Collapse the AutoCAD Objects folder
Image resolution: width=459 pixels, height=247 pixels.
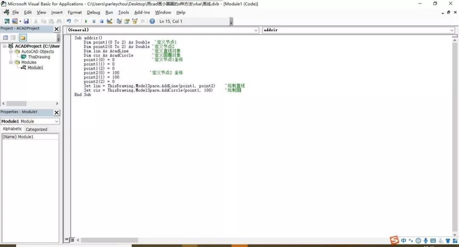11,51
